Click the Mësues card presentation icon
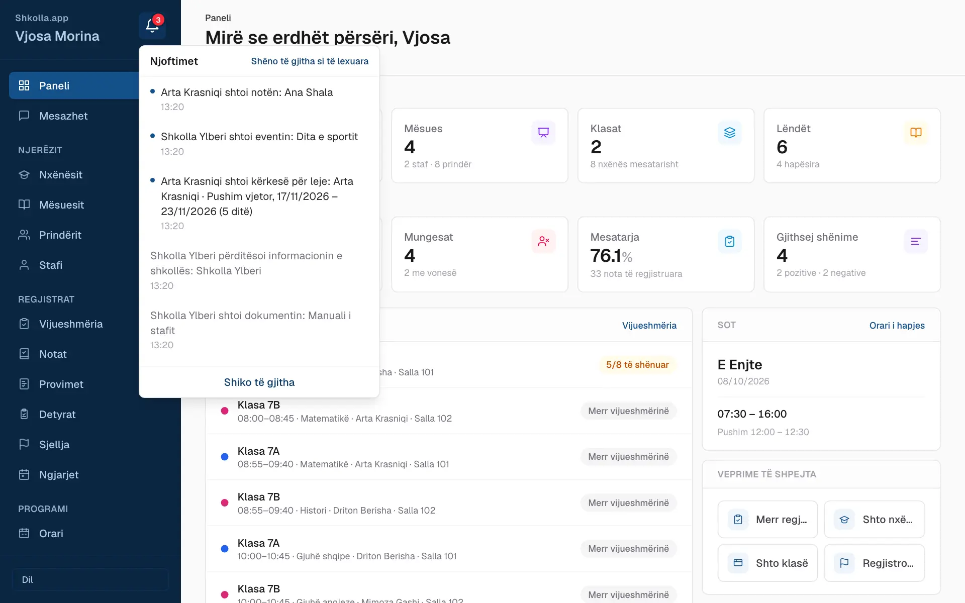 [543, 133]
